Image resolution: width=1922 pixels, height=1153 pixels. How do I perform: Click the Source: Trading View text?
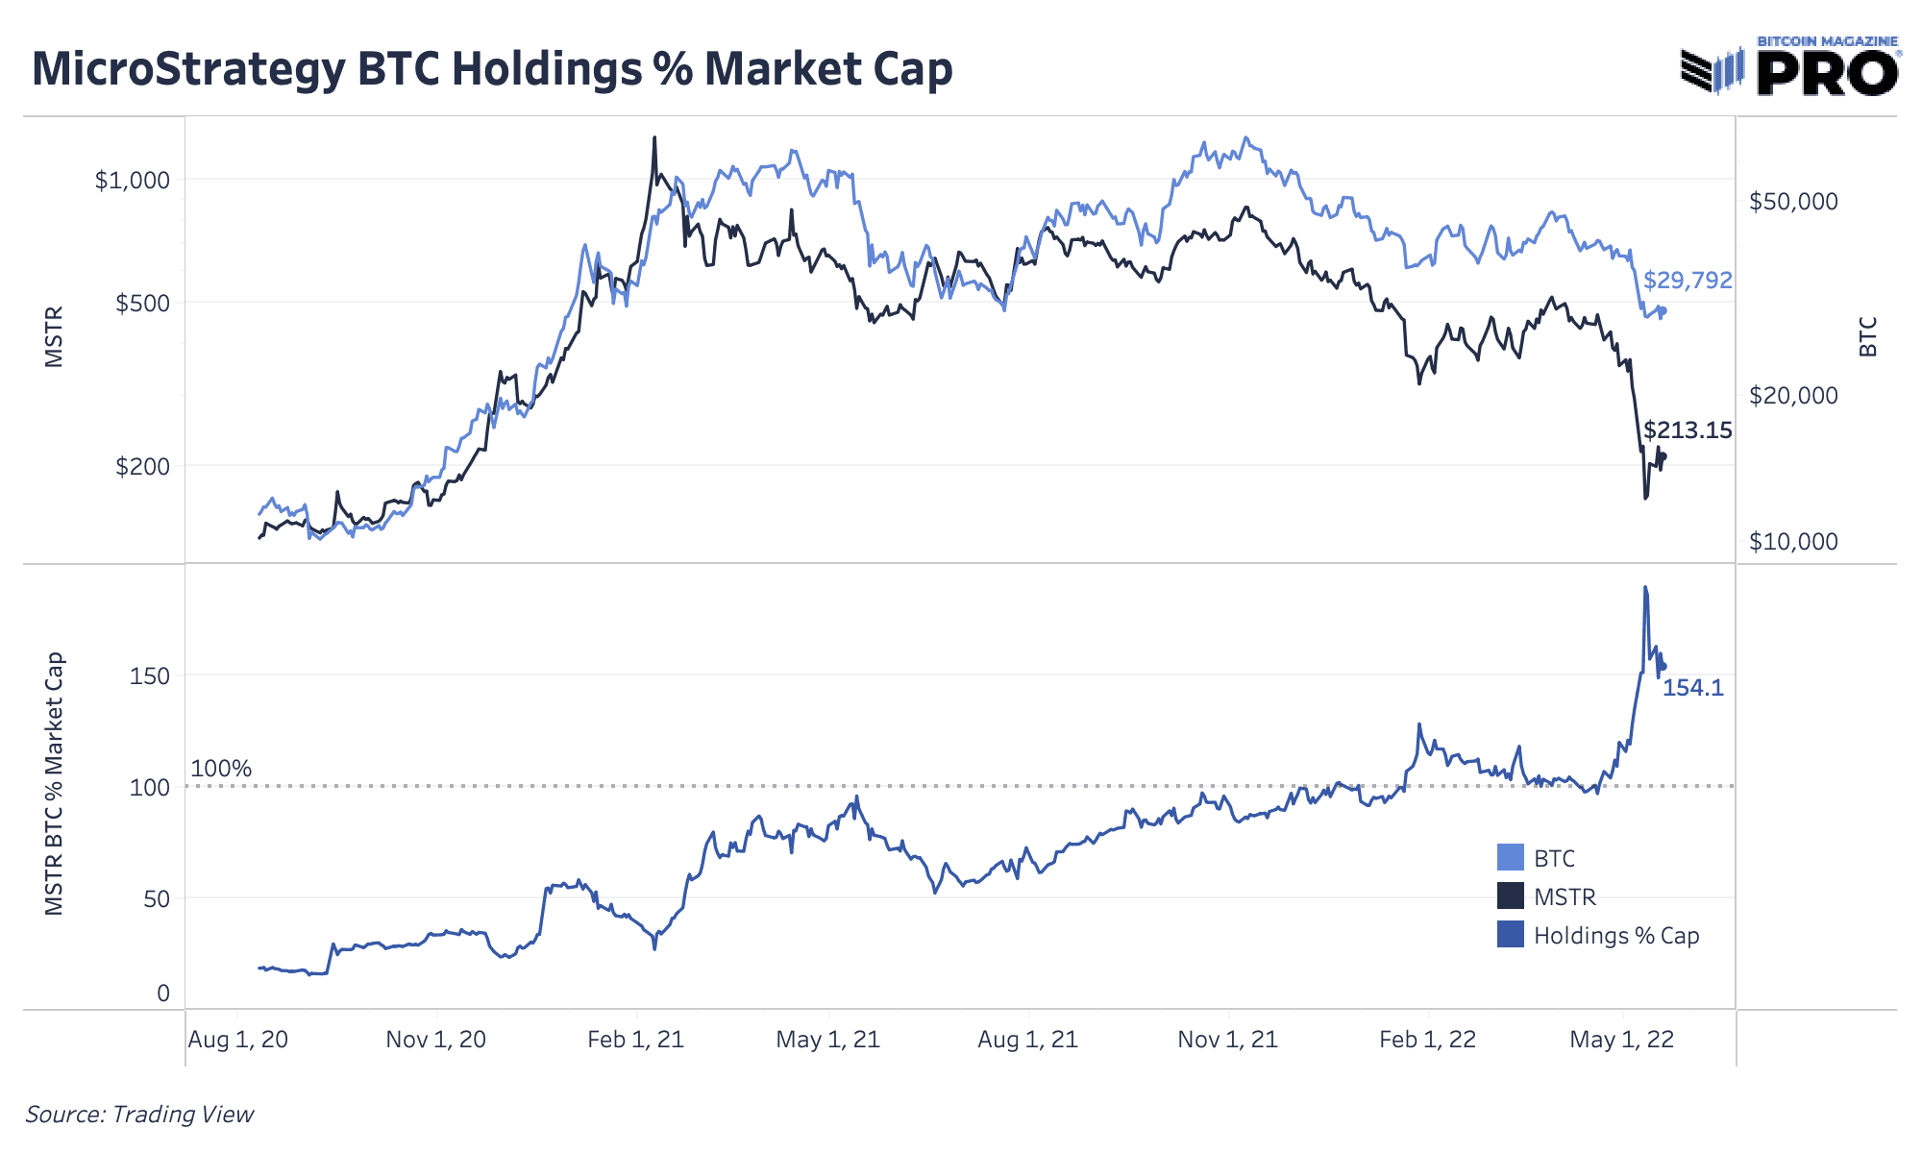pos(139,1115)
